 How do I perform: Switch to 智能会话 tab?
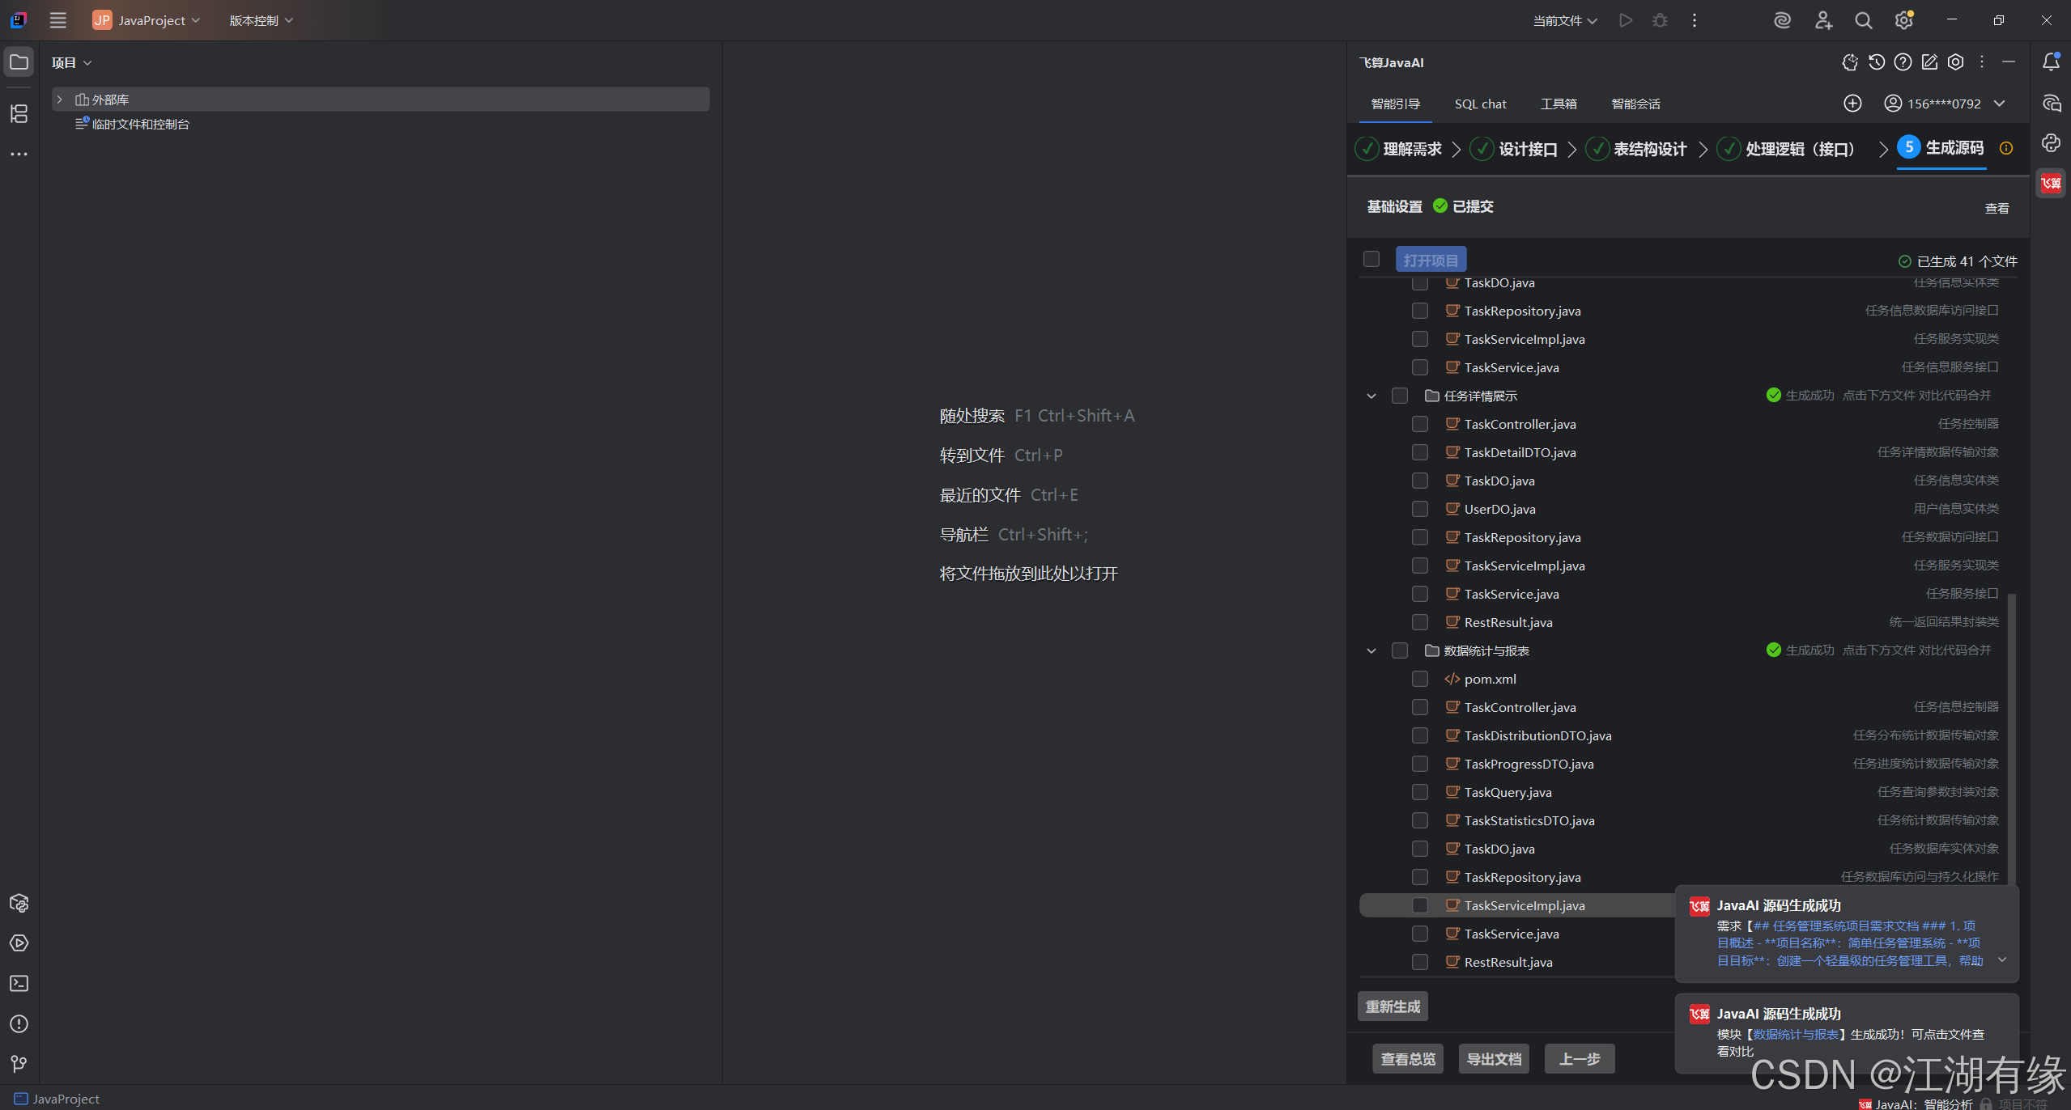1635,104
